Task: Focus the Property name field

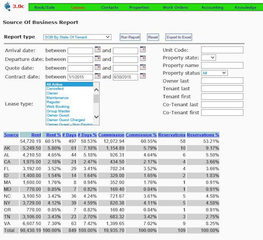Action: tap(222, 65)
